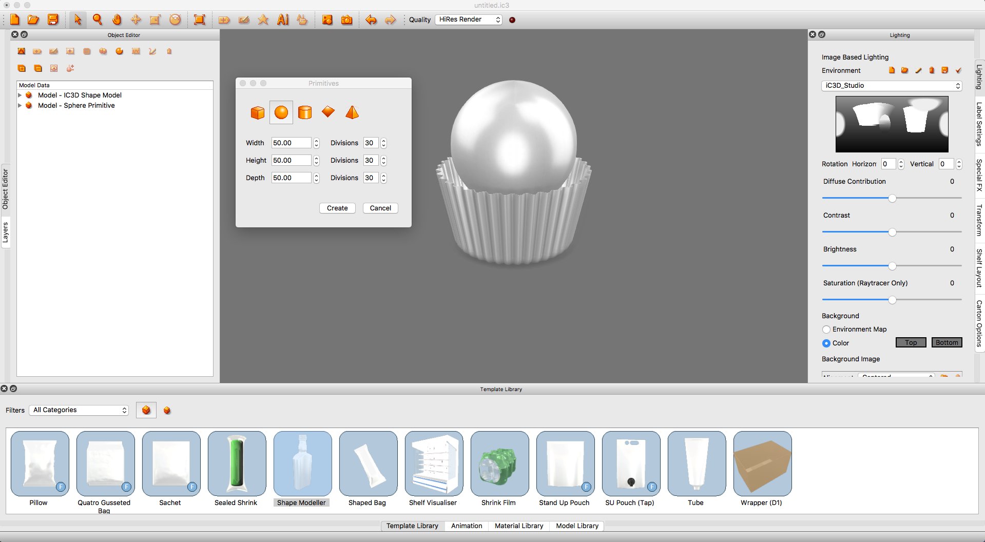Click the Create button in Primitives dialog
Viewport: 985px width, 542px height.
(337, 208)
